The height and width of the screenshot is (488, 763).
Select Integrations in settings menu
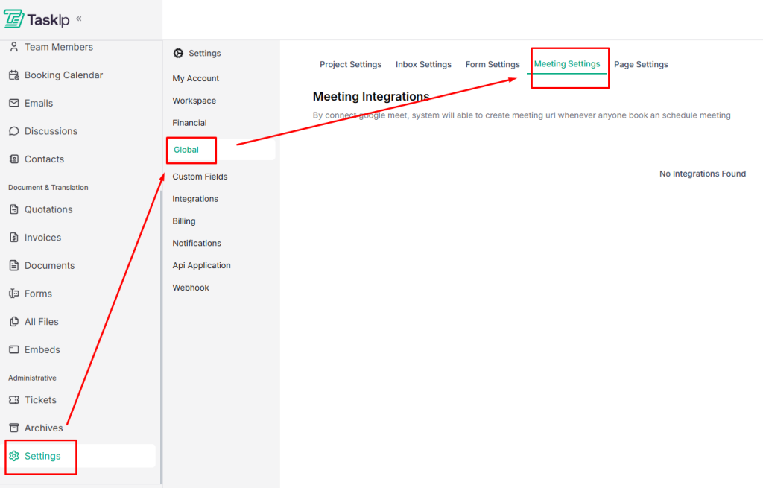click(x=195, y=199)
